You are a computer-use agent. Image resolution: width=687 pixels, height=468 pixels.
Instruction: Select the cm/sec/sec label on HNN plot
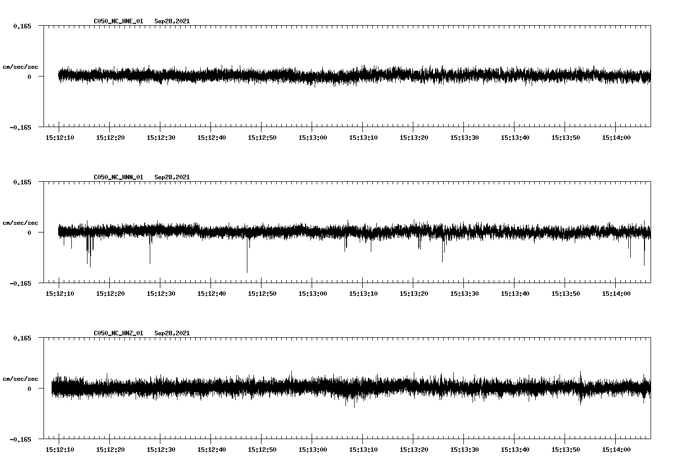20,223
